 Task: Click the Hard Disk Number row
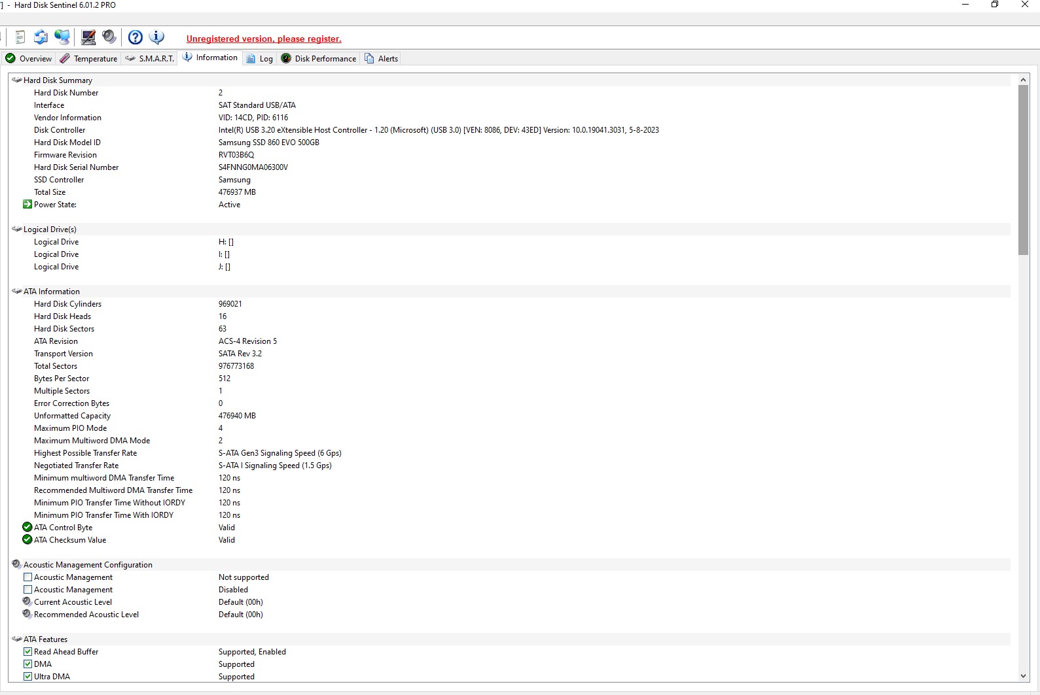click(x=511, y=93)
